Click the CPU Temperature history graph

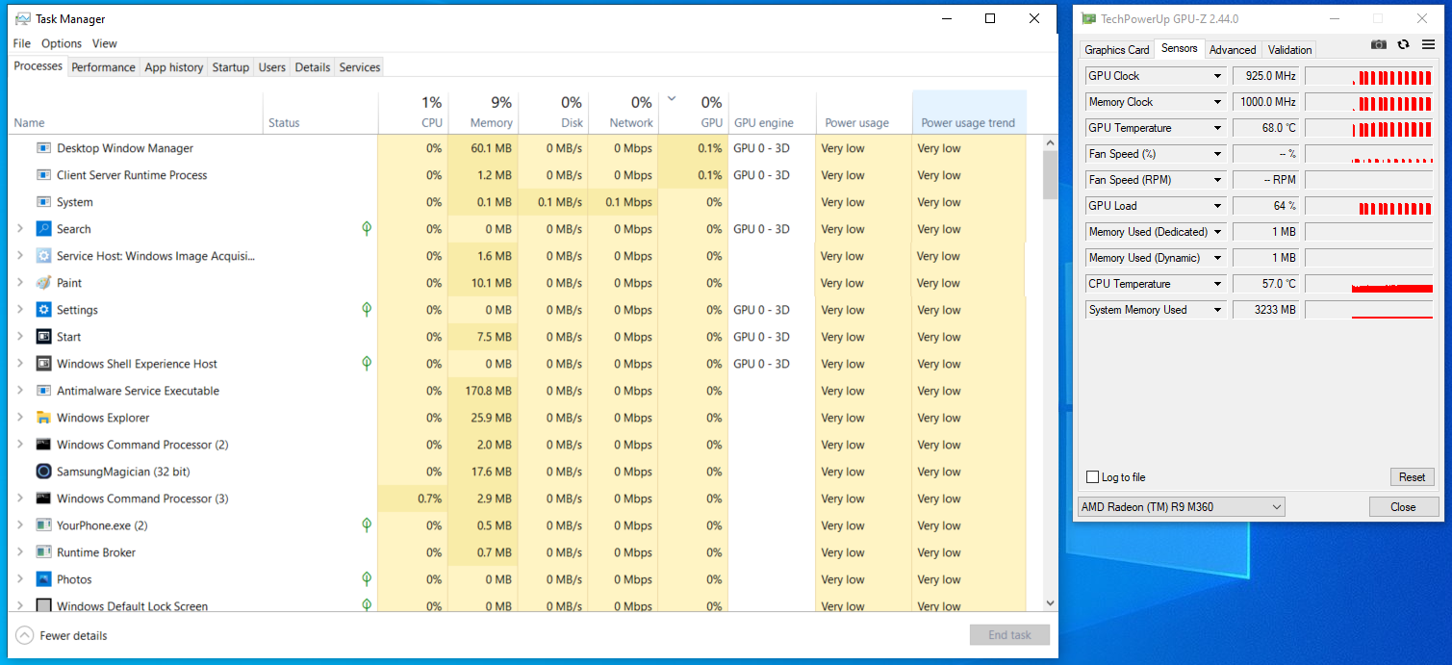(x=1370, y=284)
